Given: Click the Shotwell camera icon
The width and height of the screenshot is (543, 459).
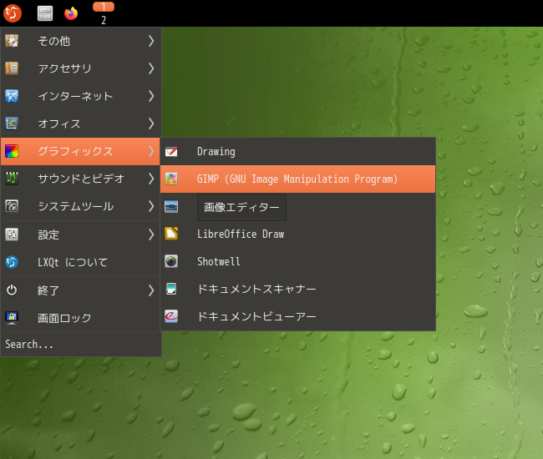Looking at the screenshot, I should click(x=171, y=261).
